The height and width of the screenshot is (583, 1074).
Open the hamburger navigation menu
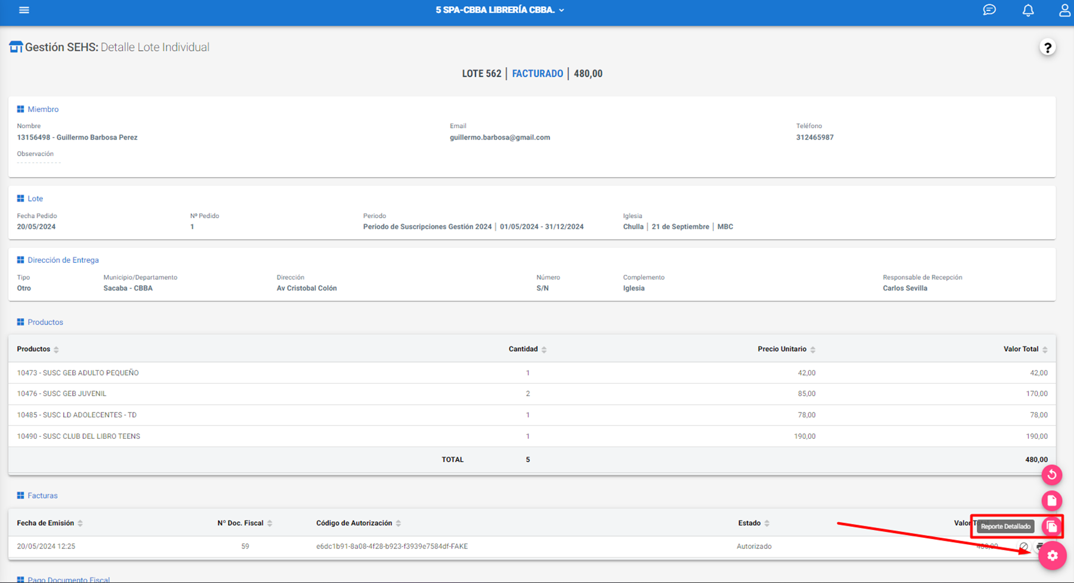click(x=24, y=10)
